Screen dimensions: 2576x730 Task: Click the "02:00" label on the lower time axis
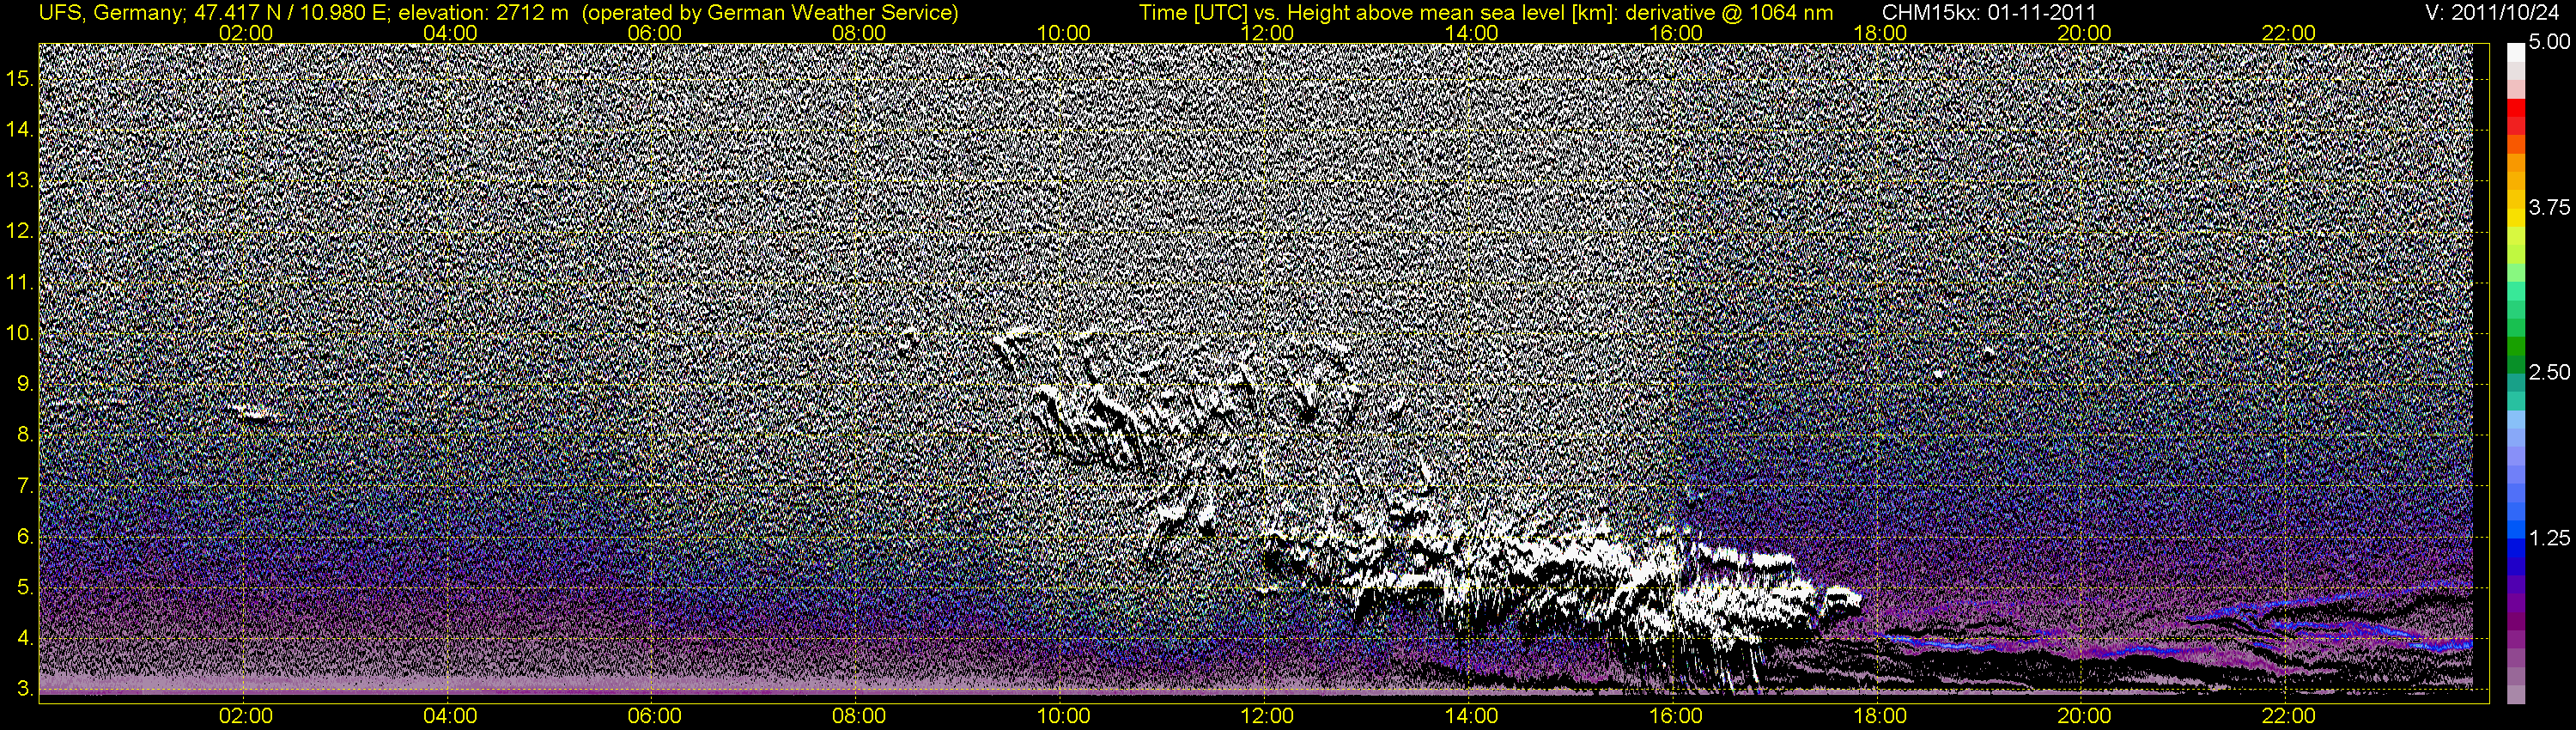pyautogui.click(x=246, y=717)
